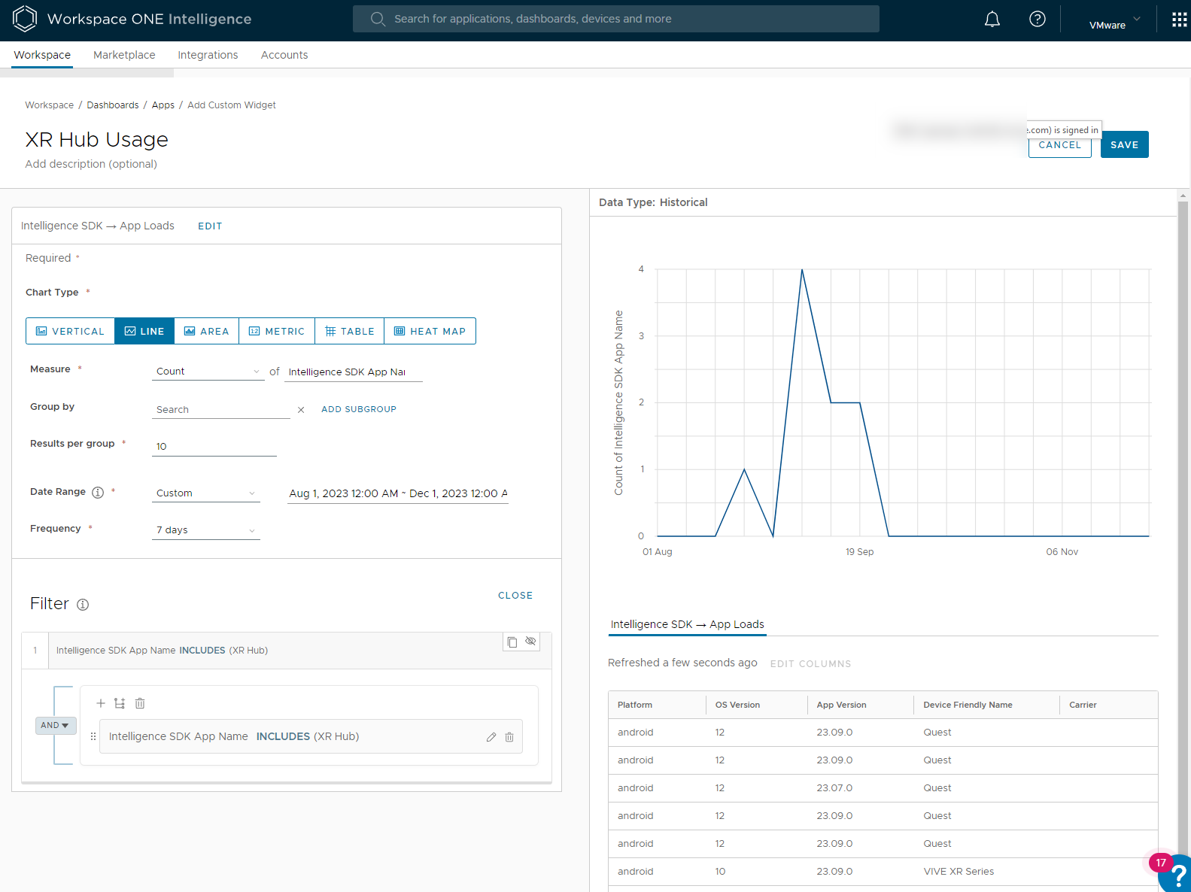Click the search magnifier icon
Viewport: 1191px width, 892px height.
(x=378, y=19)
